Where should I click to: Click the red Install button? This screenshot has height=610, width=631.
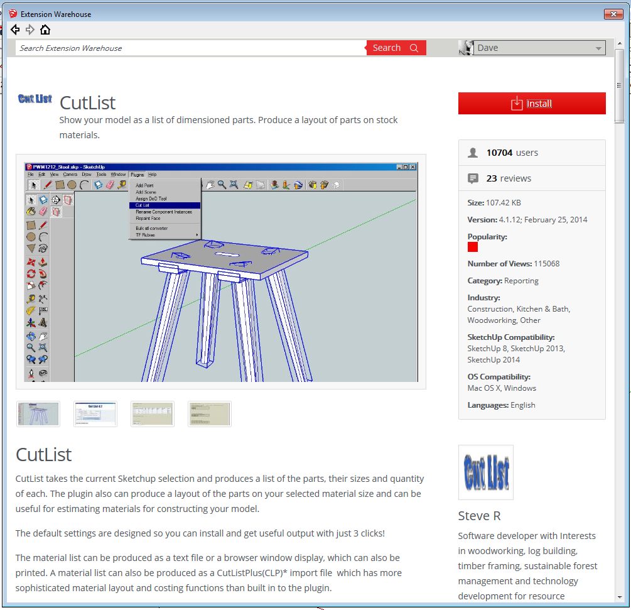532,104
